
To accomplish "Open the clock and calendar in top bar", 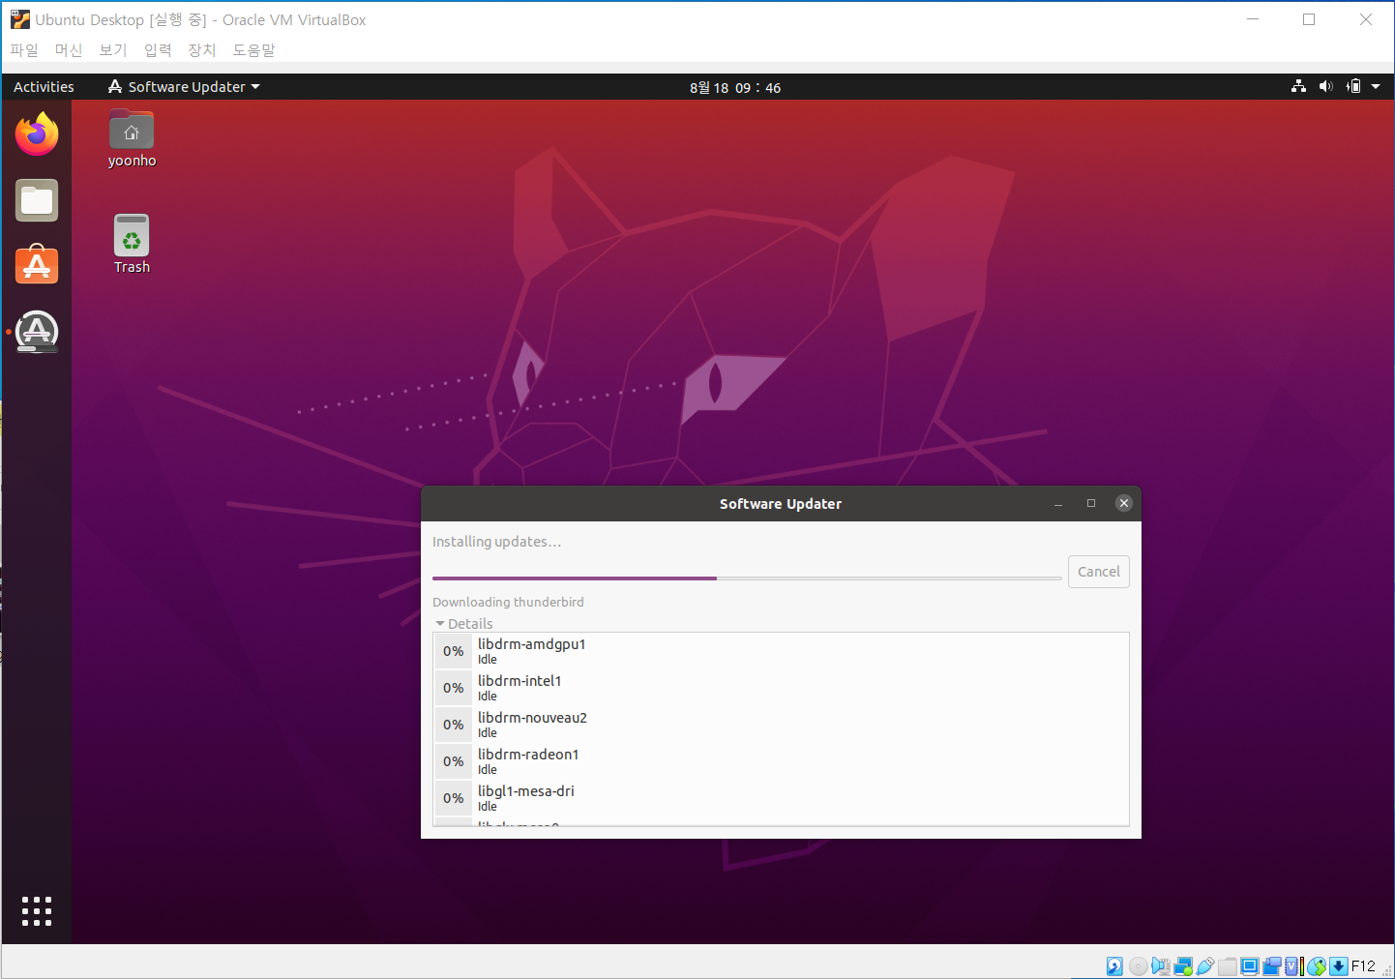I will 735,87.
